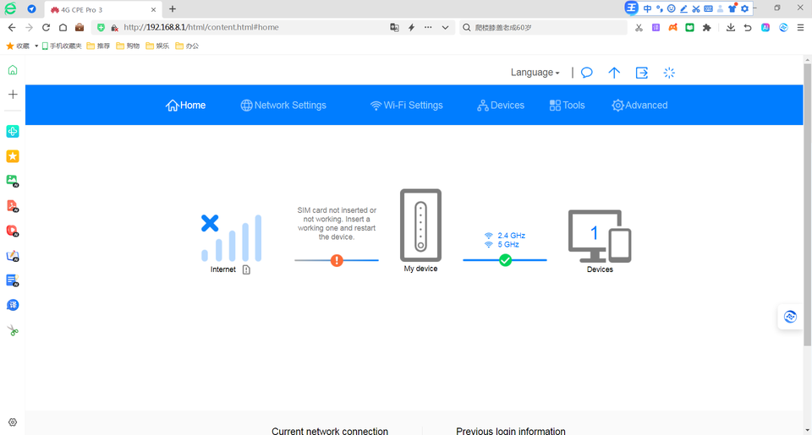The width and height of the screenshot is (812, 435).
Task: Click the puzzle-piece extensions icon
Action: tap(707, 27)
